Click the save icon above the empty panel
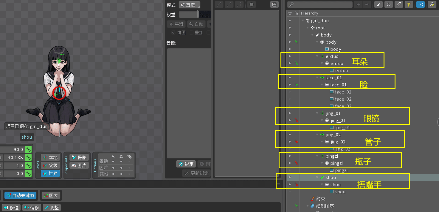The width and height of the screenshot is (439, 212). pos(274,4)
